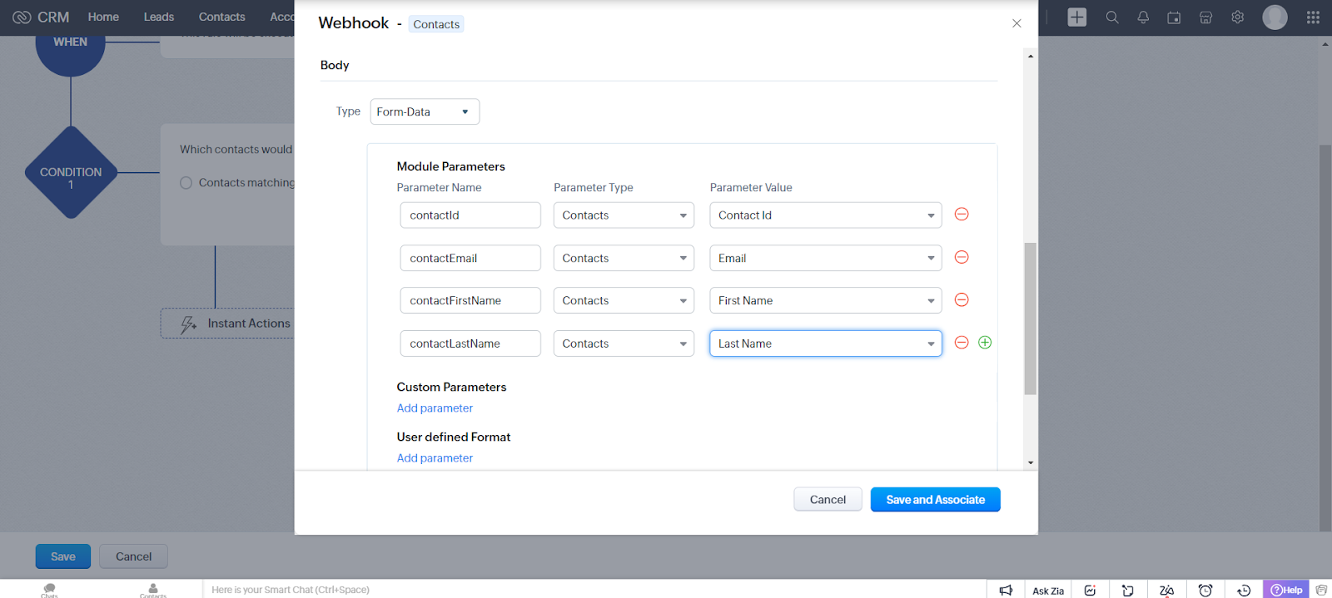The width and height of the screenshot is (1332, 598).
Task: Click the contactId parameter name field
Action: click(470, 215)
